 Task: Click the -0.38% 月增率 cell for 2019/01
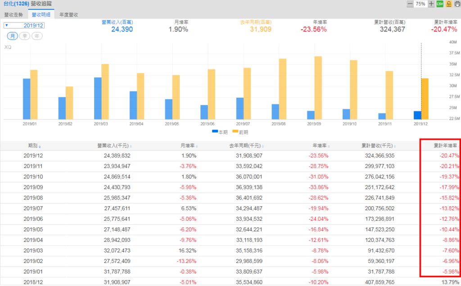pyautogui.click(x=188, y=272)
